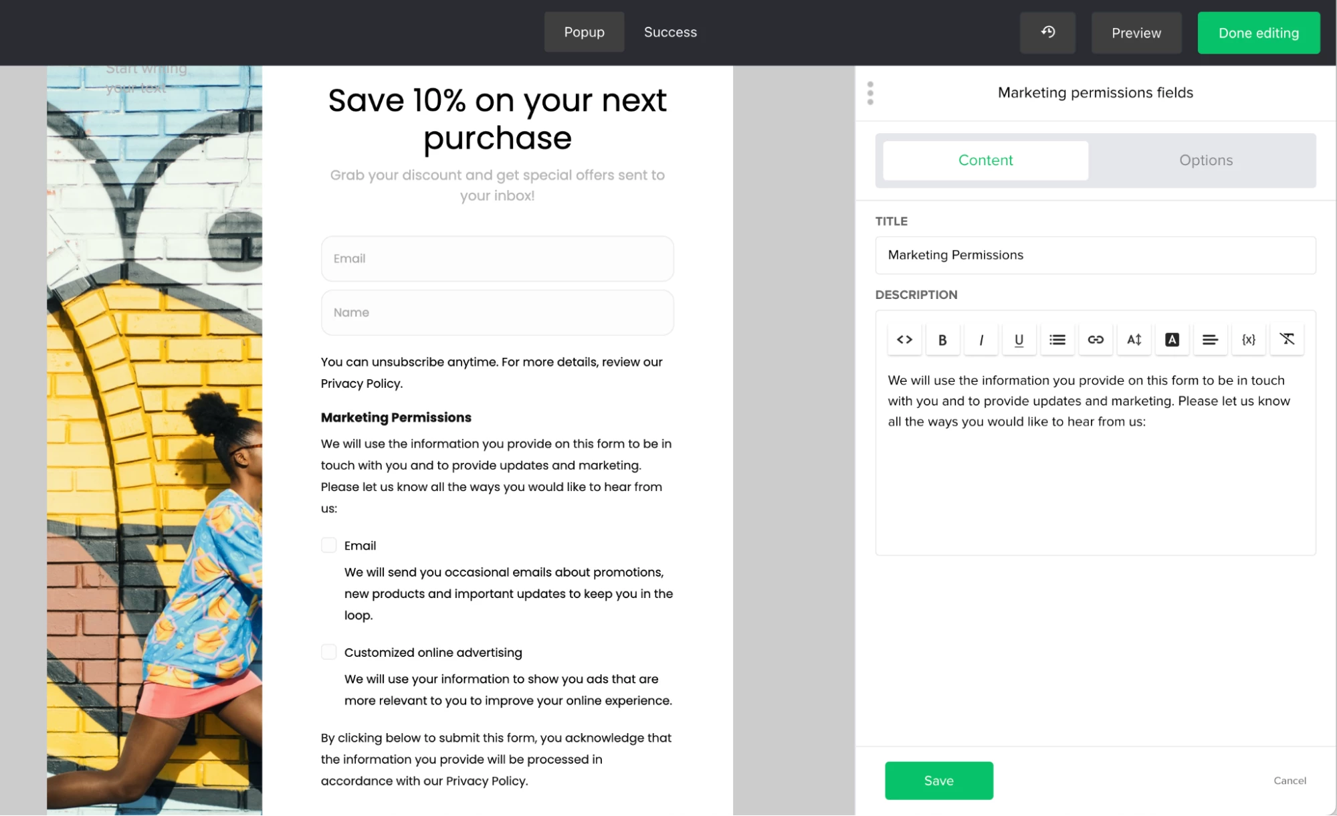Open merge tags {x} inserter
Viewport: 1337px width, 816px height.
pos(1248,340)
